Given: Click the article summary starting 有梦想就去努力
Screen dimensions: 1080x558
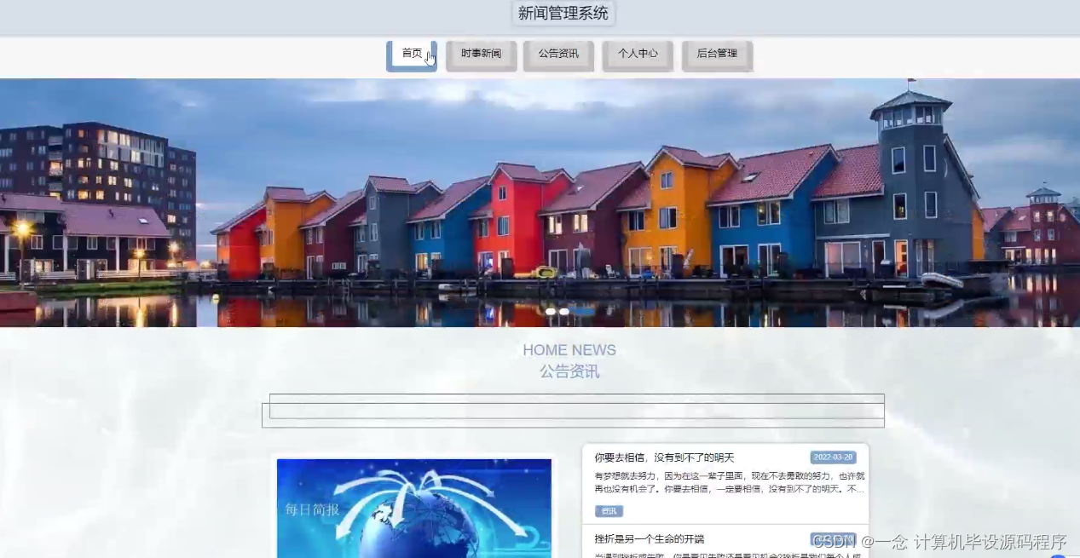Looking at the screenshot, I should tap(730, 482).
